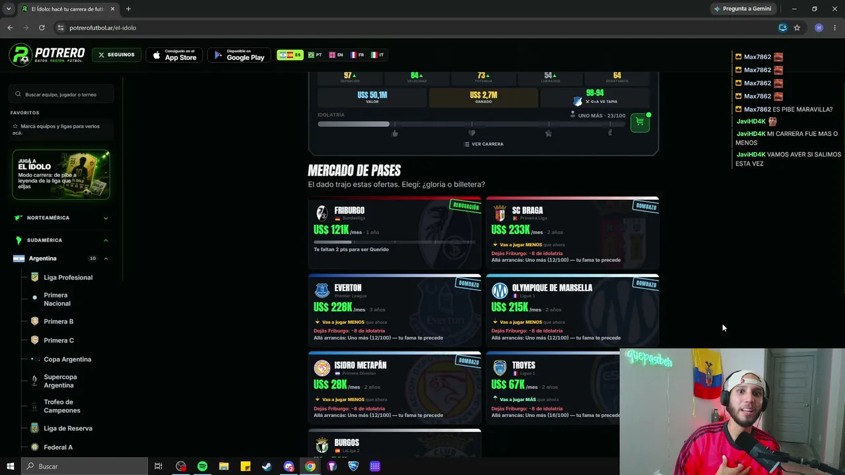Click the Troyes club crest
Image resolution: width=845 pixels, height=475 pixels.
pos(500,367)
